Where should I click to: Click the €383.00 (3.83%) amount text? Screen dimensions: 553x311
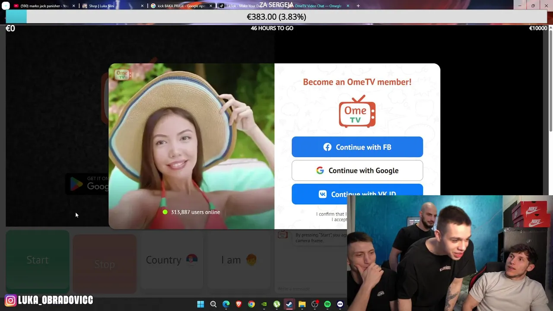(276, 17)
